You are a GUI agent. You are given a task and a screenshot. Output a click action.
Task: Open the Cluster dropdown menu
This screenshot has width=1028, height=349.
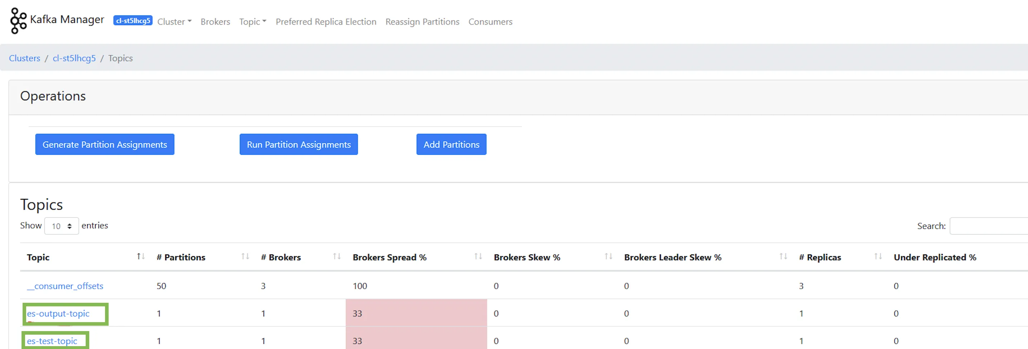pos(175,21)
